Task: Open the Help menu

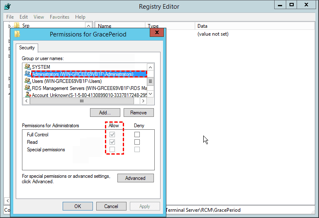Action: [80, 17]
